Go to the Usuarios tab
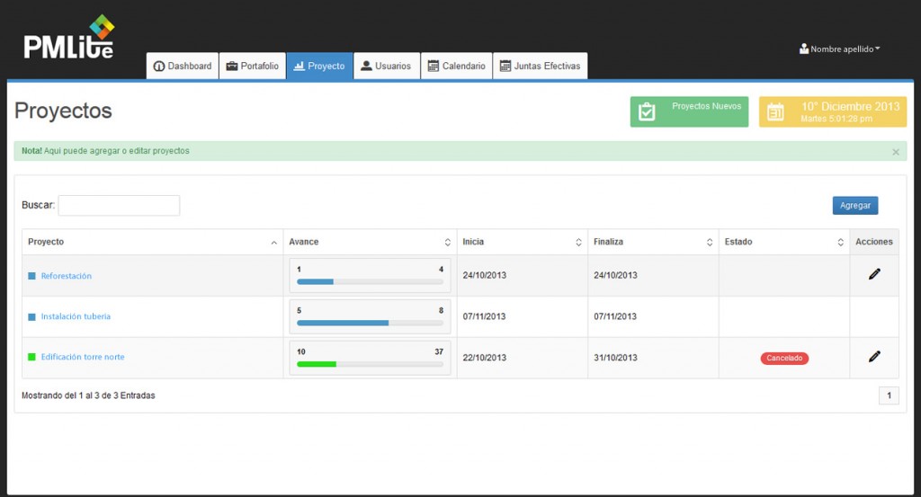The height and width of the screenshot is (497, 921). pyautogui.click(x=387, y=66)
